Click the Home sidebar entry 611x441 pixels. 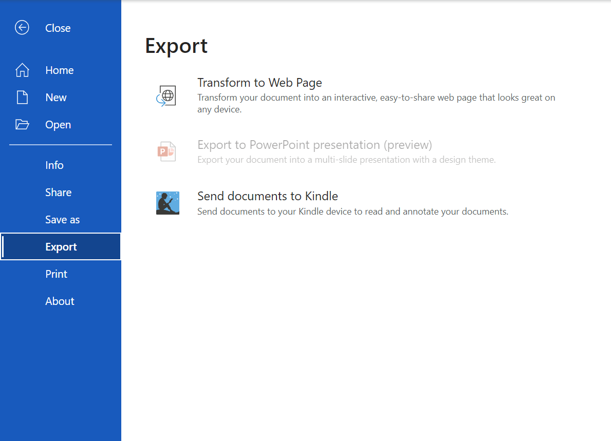pos(59,70)
